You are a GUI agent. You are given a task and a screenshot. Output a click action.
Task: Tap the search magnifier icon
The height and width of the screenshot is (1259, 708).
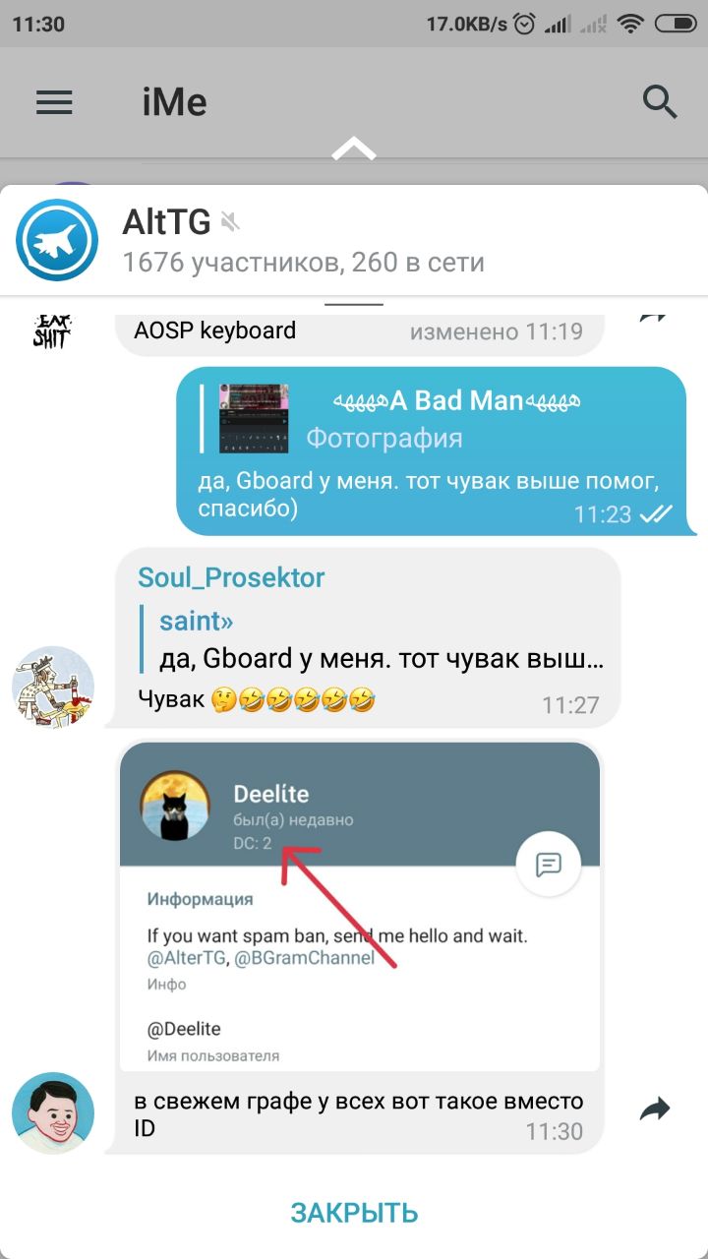(x=660, y=101)
